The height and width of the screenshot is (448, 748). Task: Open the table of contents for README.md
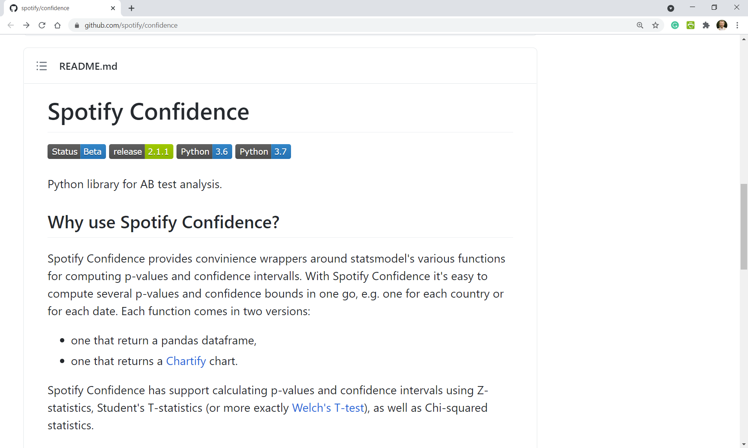coord(41,66)
